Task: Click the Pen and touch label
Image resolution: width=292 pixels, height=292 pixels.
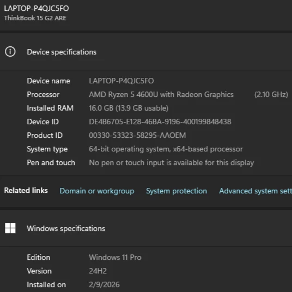Action: click(51, 162)
